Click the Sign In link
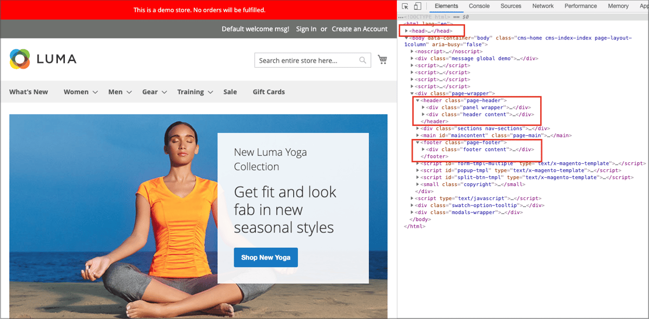Image resolution: width=649 pixels, height=319 pixels. coord(306,29)
